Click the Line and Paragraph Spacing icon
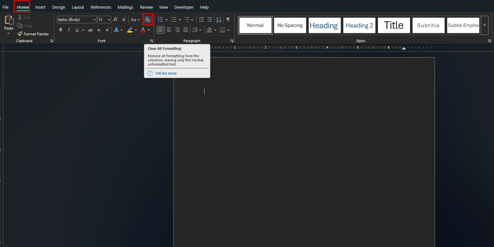Viewport: 494px width, 247px height. [195, 30]
